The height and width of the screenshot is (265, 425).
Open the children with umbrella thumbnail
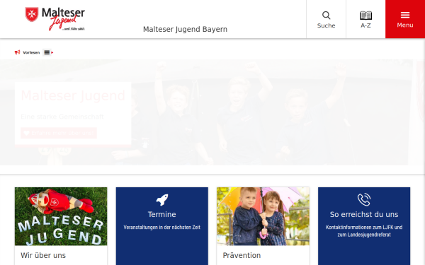[x=263, y=216]
